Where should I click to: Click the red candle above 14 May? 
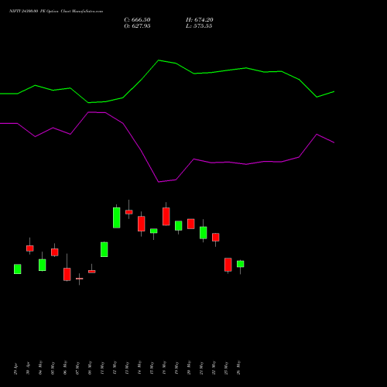tap(142, 224)
